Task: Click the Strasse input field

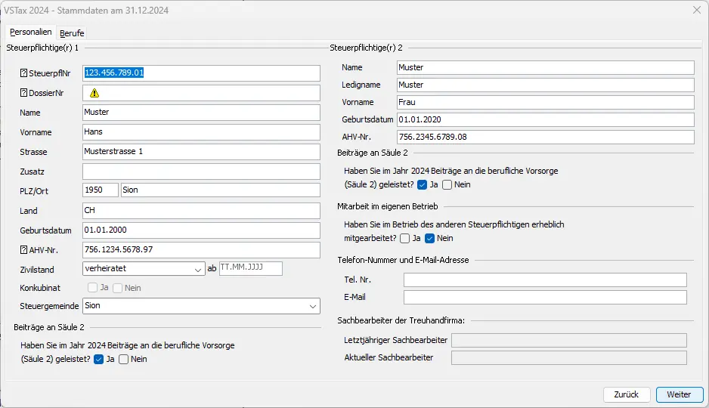Action: (x=201, y=152)
